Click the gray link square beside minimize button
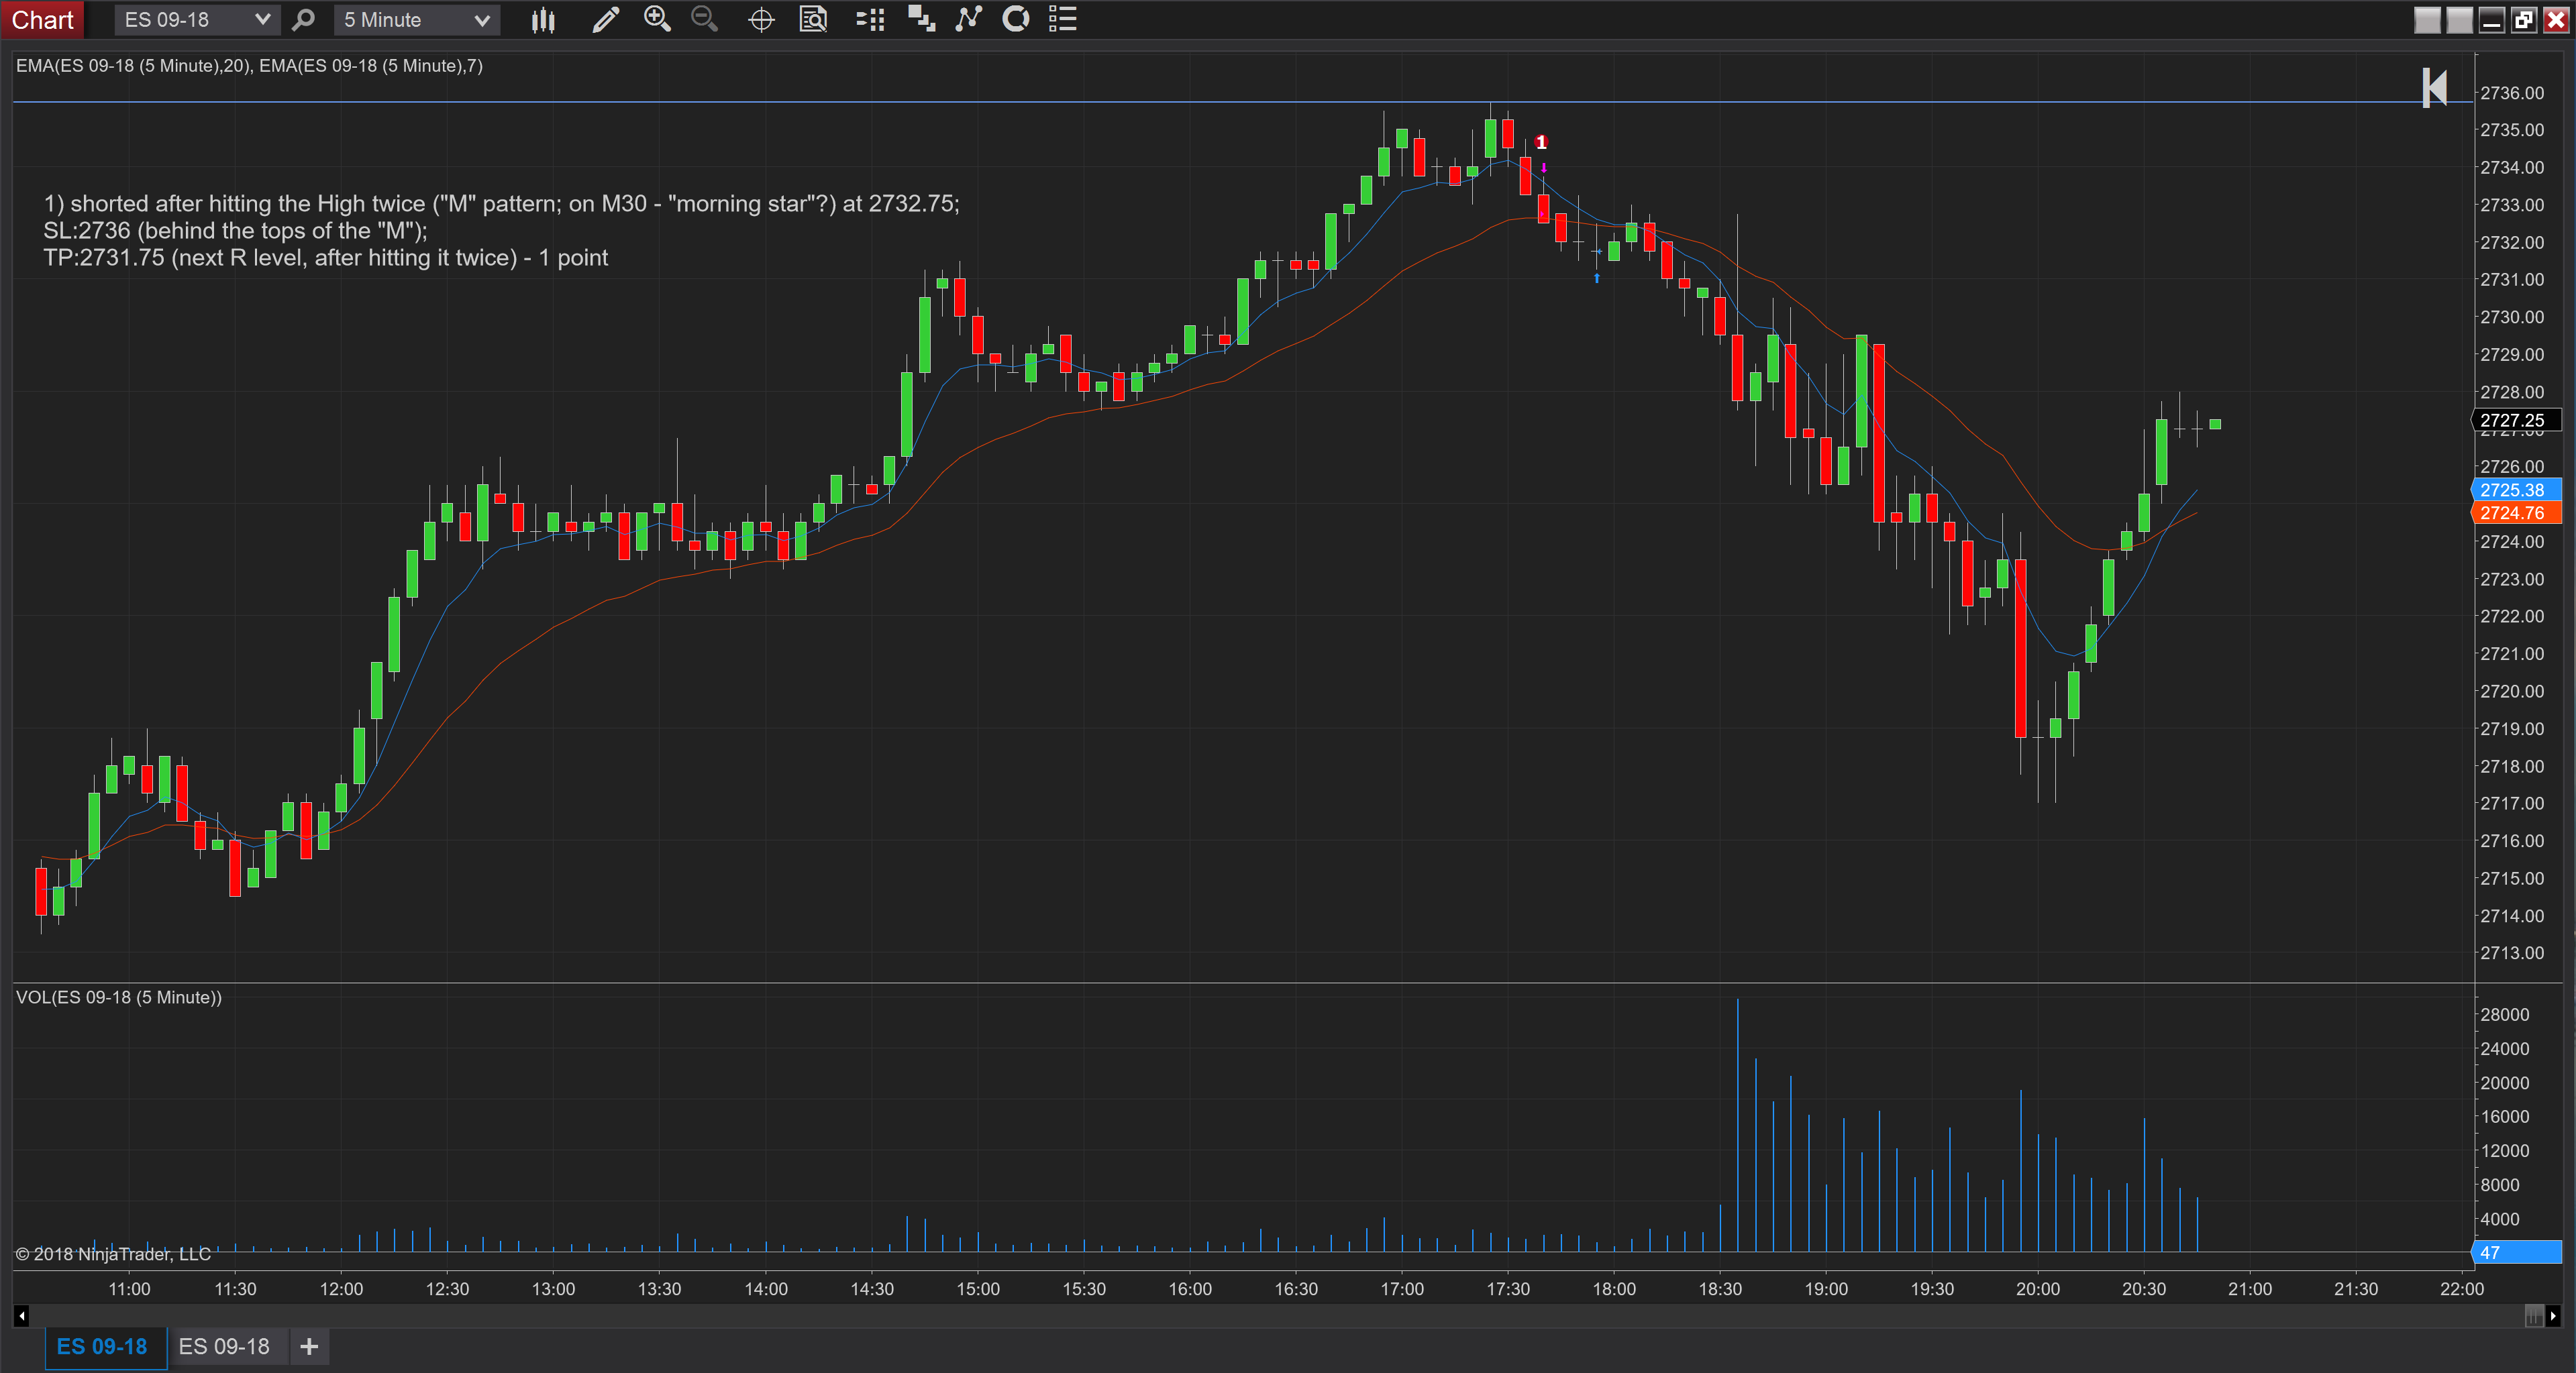 [x=2460, y=20]
